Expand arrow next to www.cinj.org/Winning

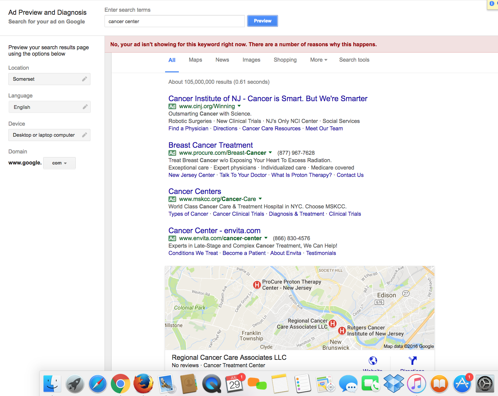point(239,106)
